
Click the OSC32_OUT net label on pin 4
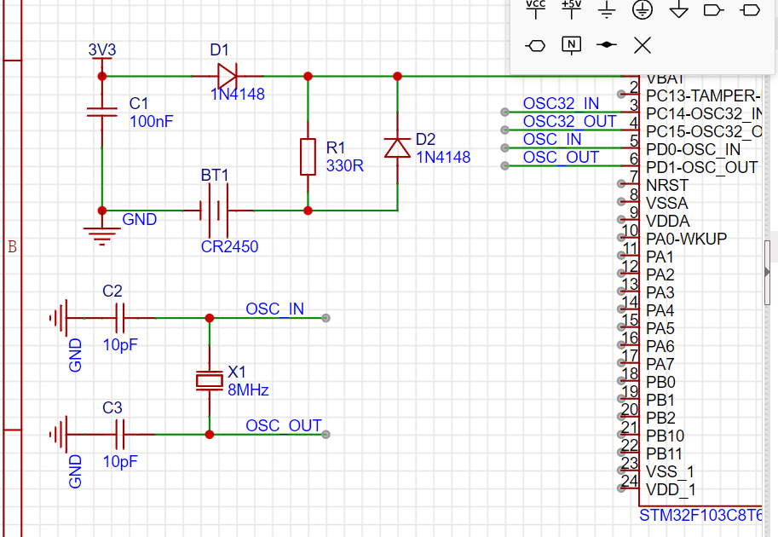click(x=569, y=121)
